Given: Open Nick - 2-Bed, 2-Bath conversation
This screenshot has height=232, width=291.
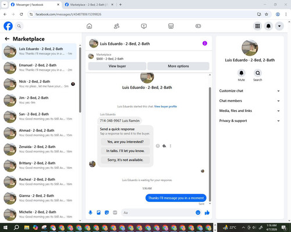Looking at the screenshot, I should click(40, 84).
